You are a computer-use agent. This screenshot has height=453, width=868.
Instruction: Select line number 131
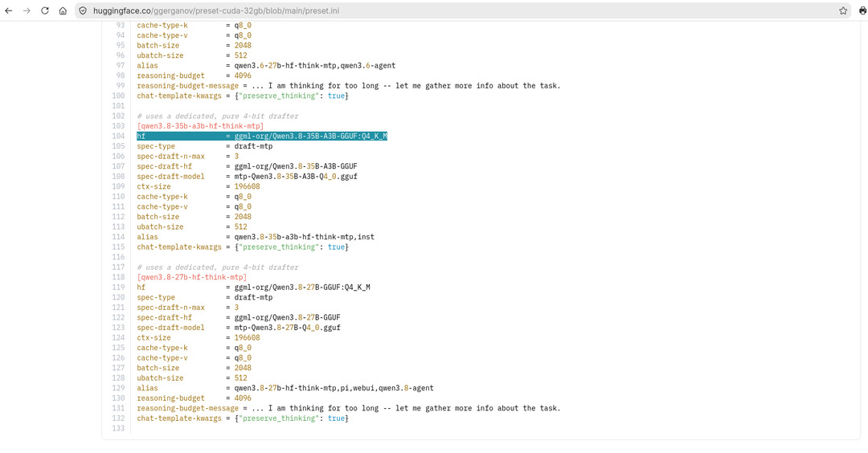click(118, 408)
